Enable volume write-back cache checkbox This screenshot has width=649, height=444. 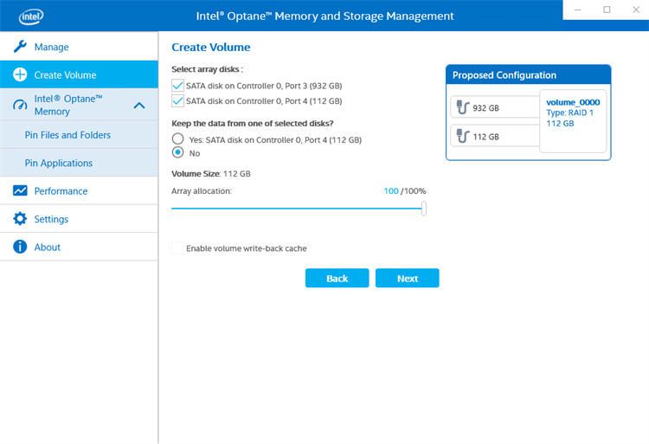[x=178, y=248]
